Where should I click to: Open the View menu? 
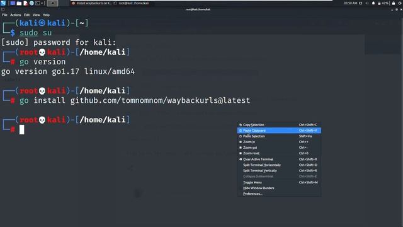(37, 15)
